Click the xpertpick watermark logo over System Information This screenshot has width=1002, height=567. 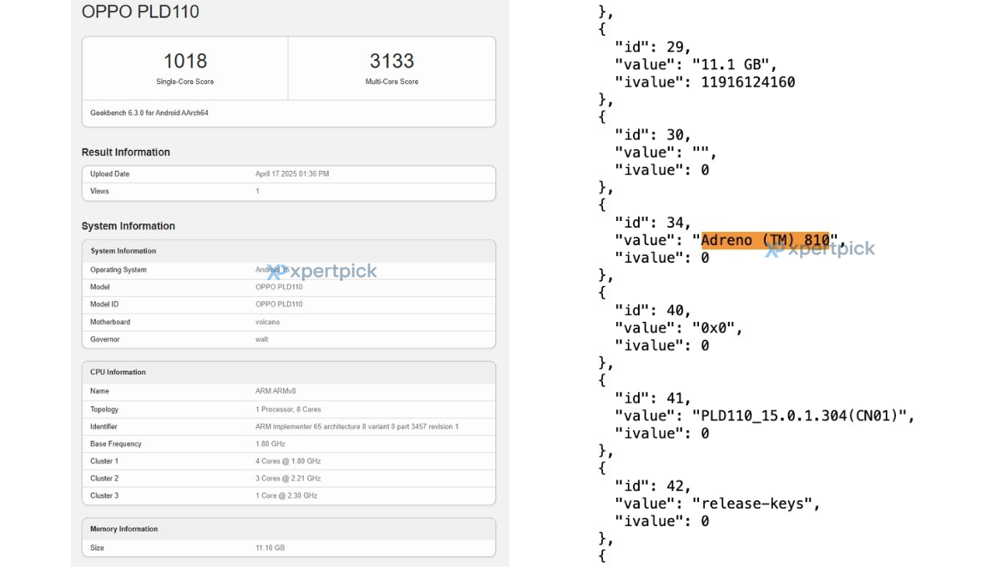pos(322,271)
